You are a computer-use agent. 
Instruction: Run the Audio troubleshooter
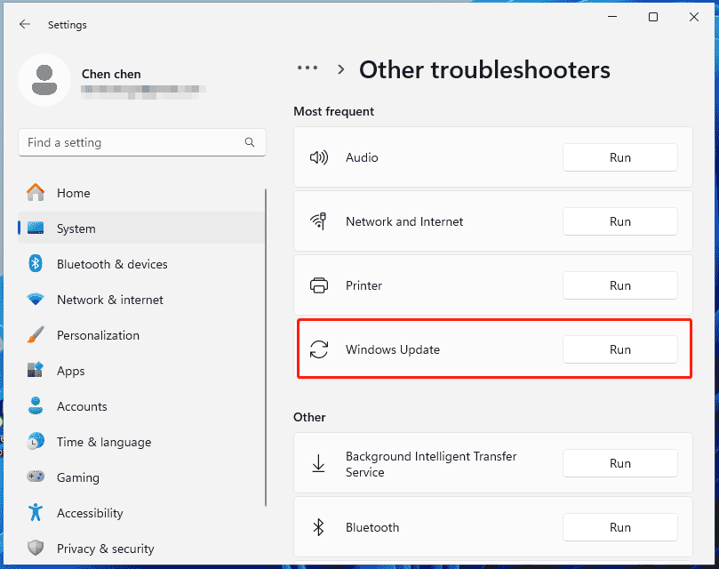point(619,157)
